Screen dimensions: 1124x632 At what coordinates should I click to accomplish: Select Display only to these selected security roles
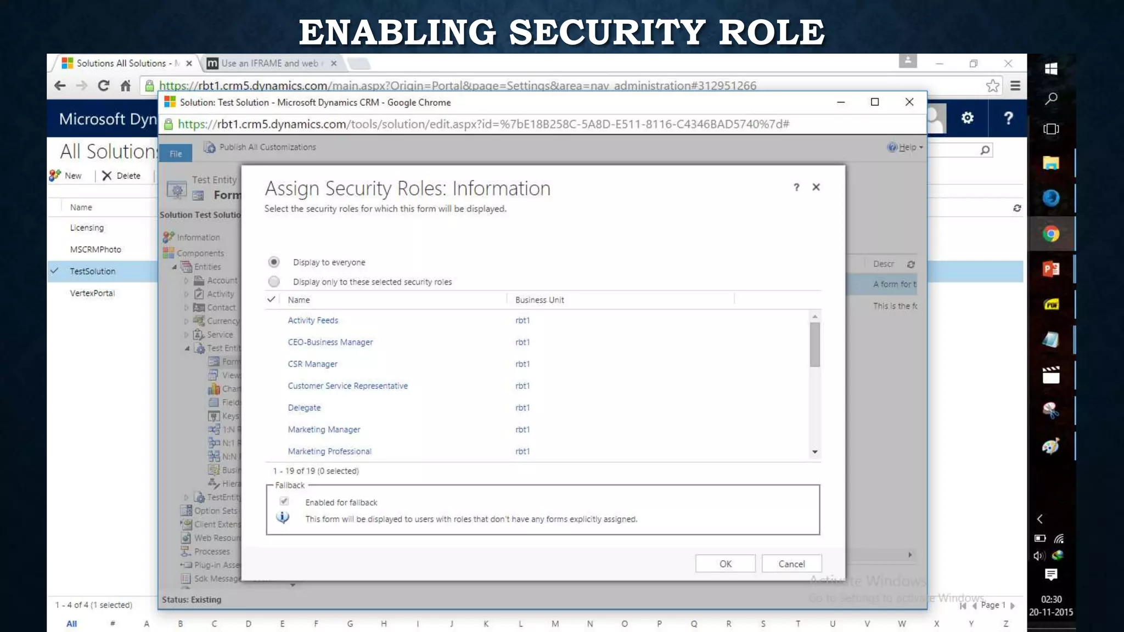pos(274,281)
